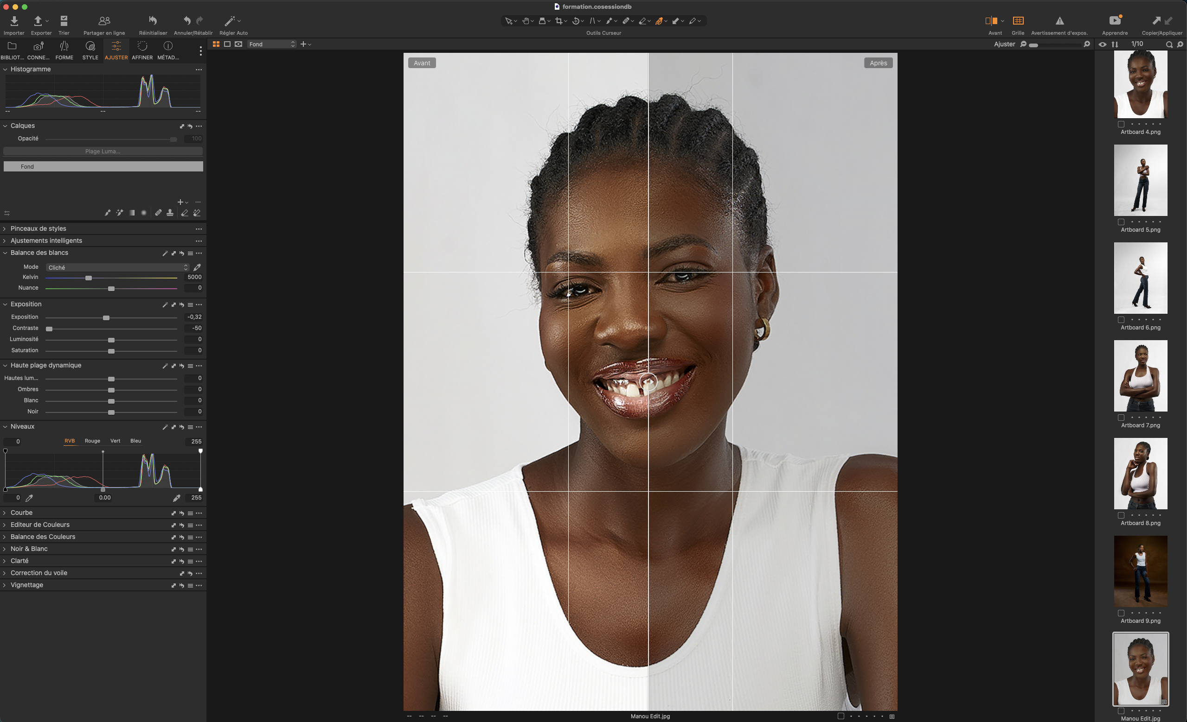Select the hand pan tool

526,21
